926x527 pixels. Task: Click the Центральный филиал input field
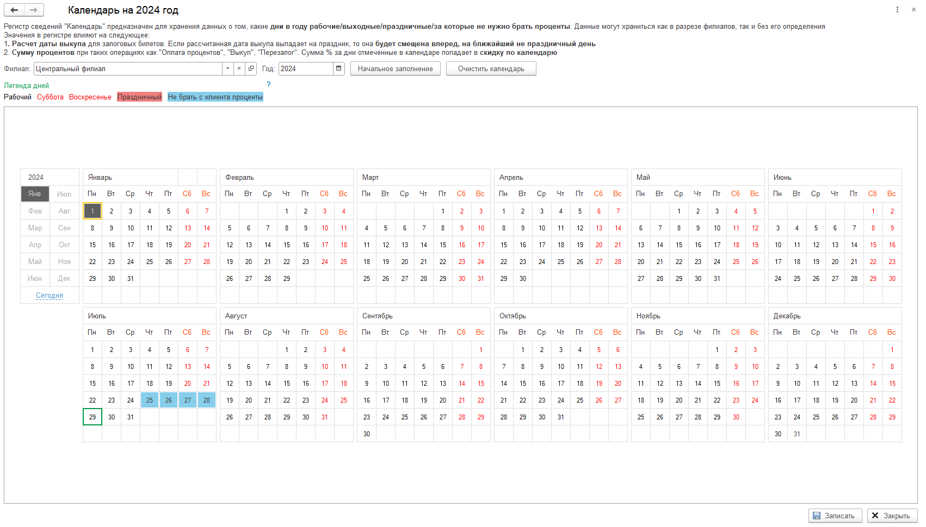128,68
